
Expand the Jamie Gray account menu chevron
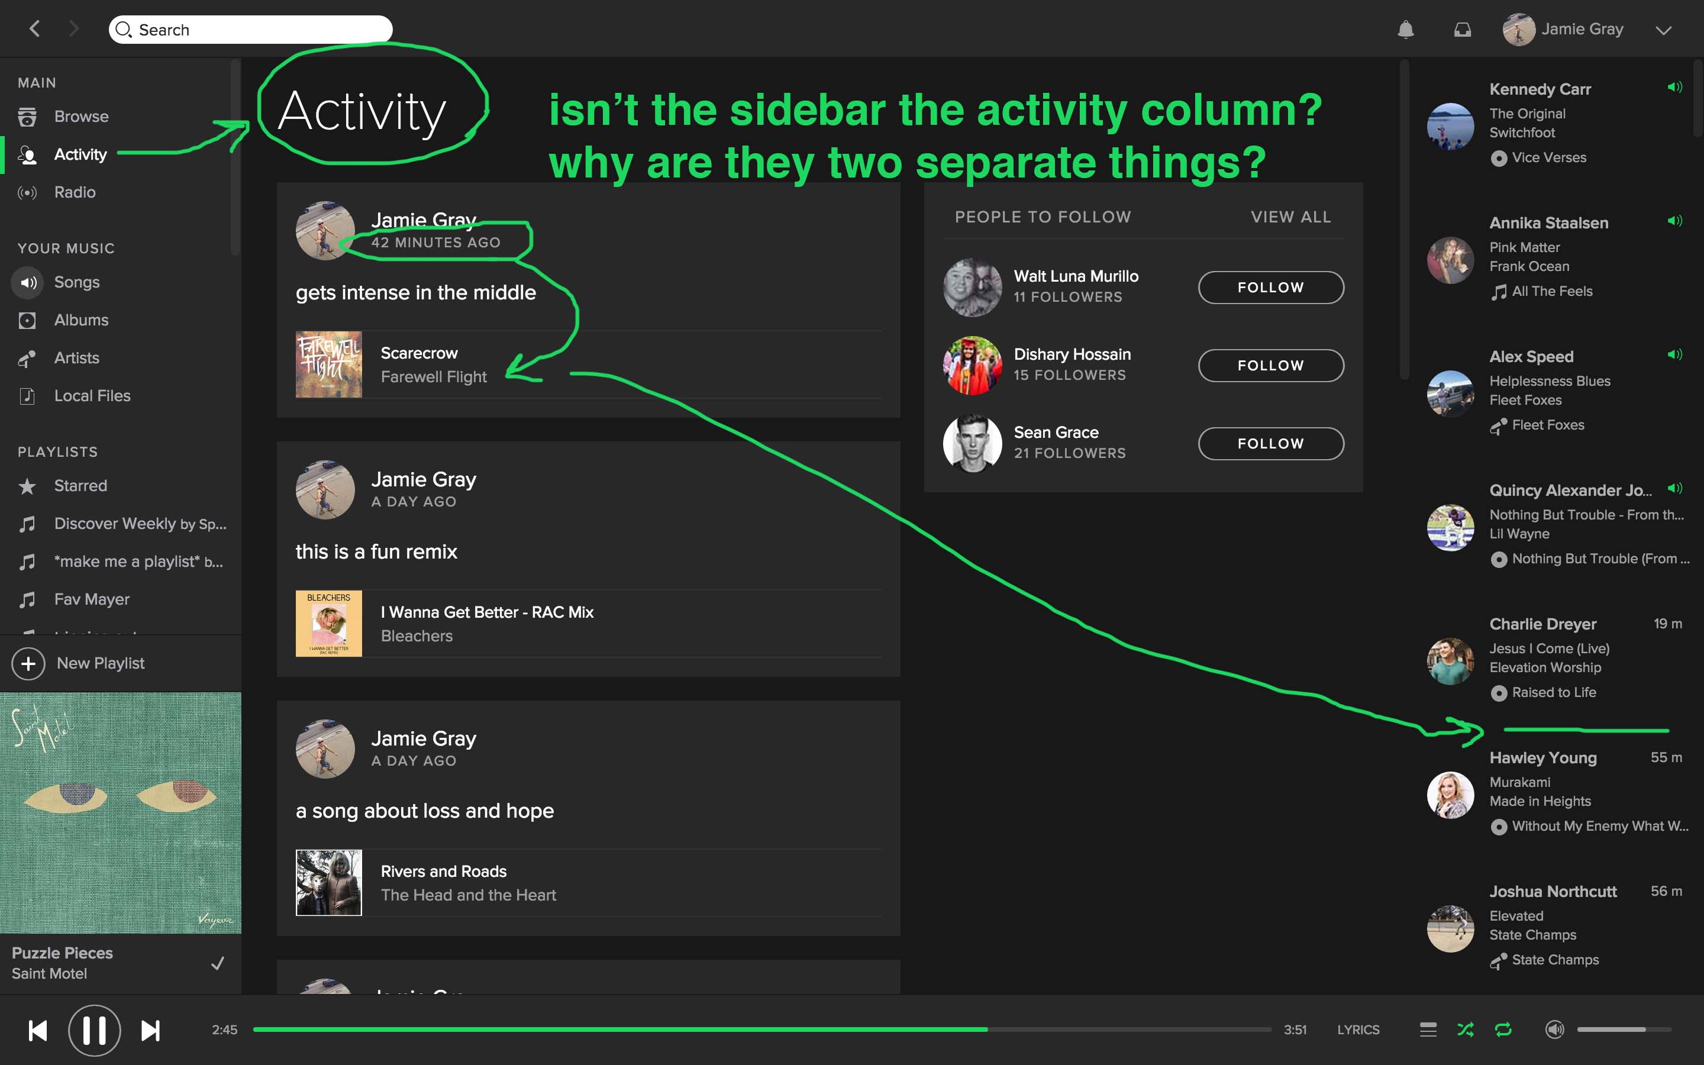1663,30
